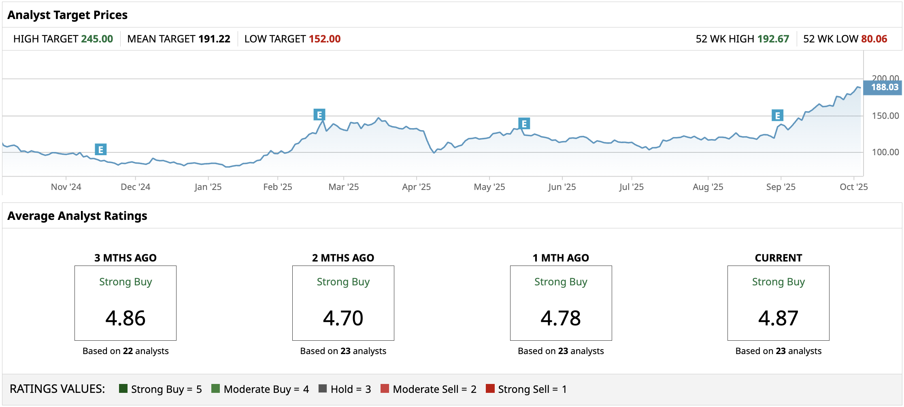Click the 188.03 current price label
904x407 pixels.
pos(884,87)
